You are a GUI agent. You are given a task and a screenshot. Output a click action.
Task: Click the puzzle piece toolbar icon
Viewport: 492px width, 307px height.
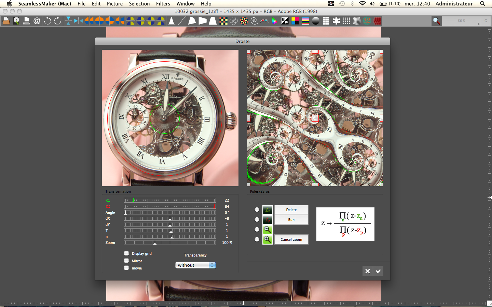click(x=336, y=21)
